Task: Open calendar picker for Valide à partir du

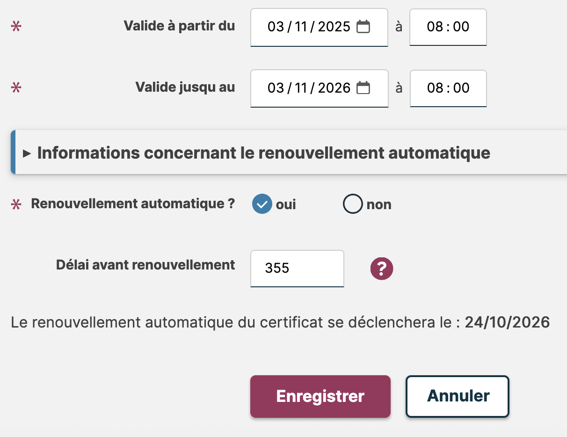Action: click(x=363, y=27)
